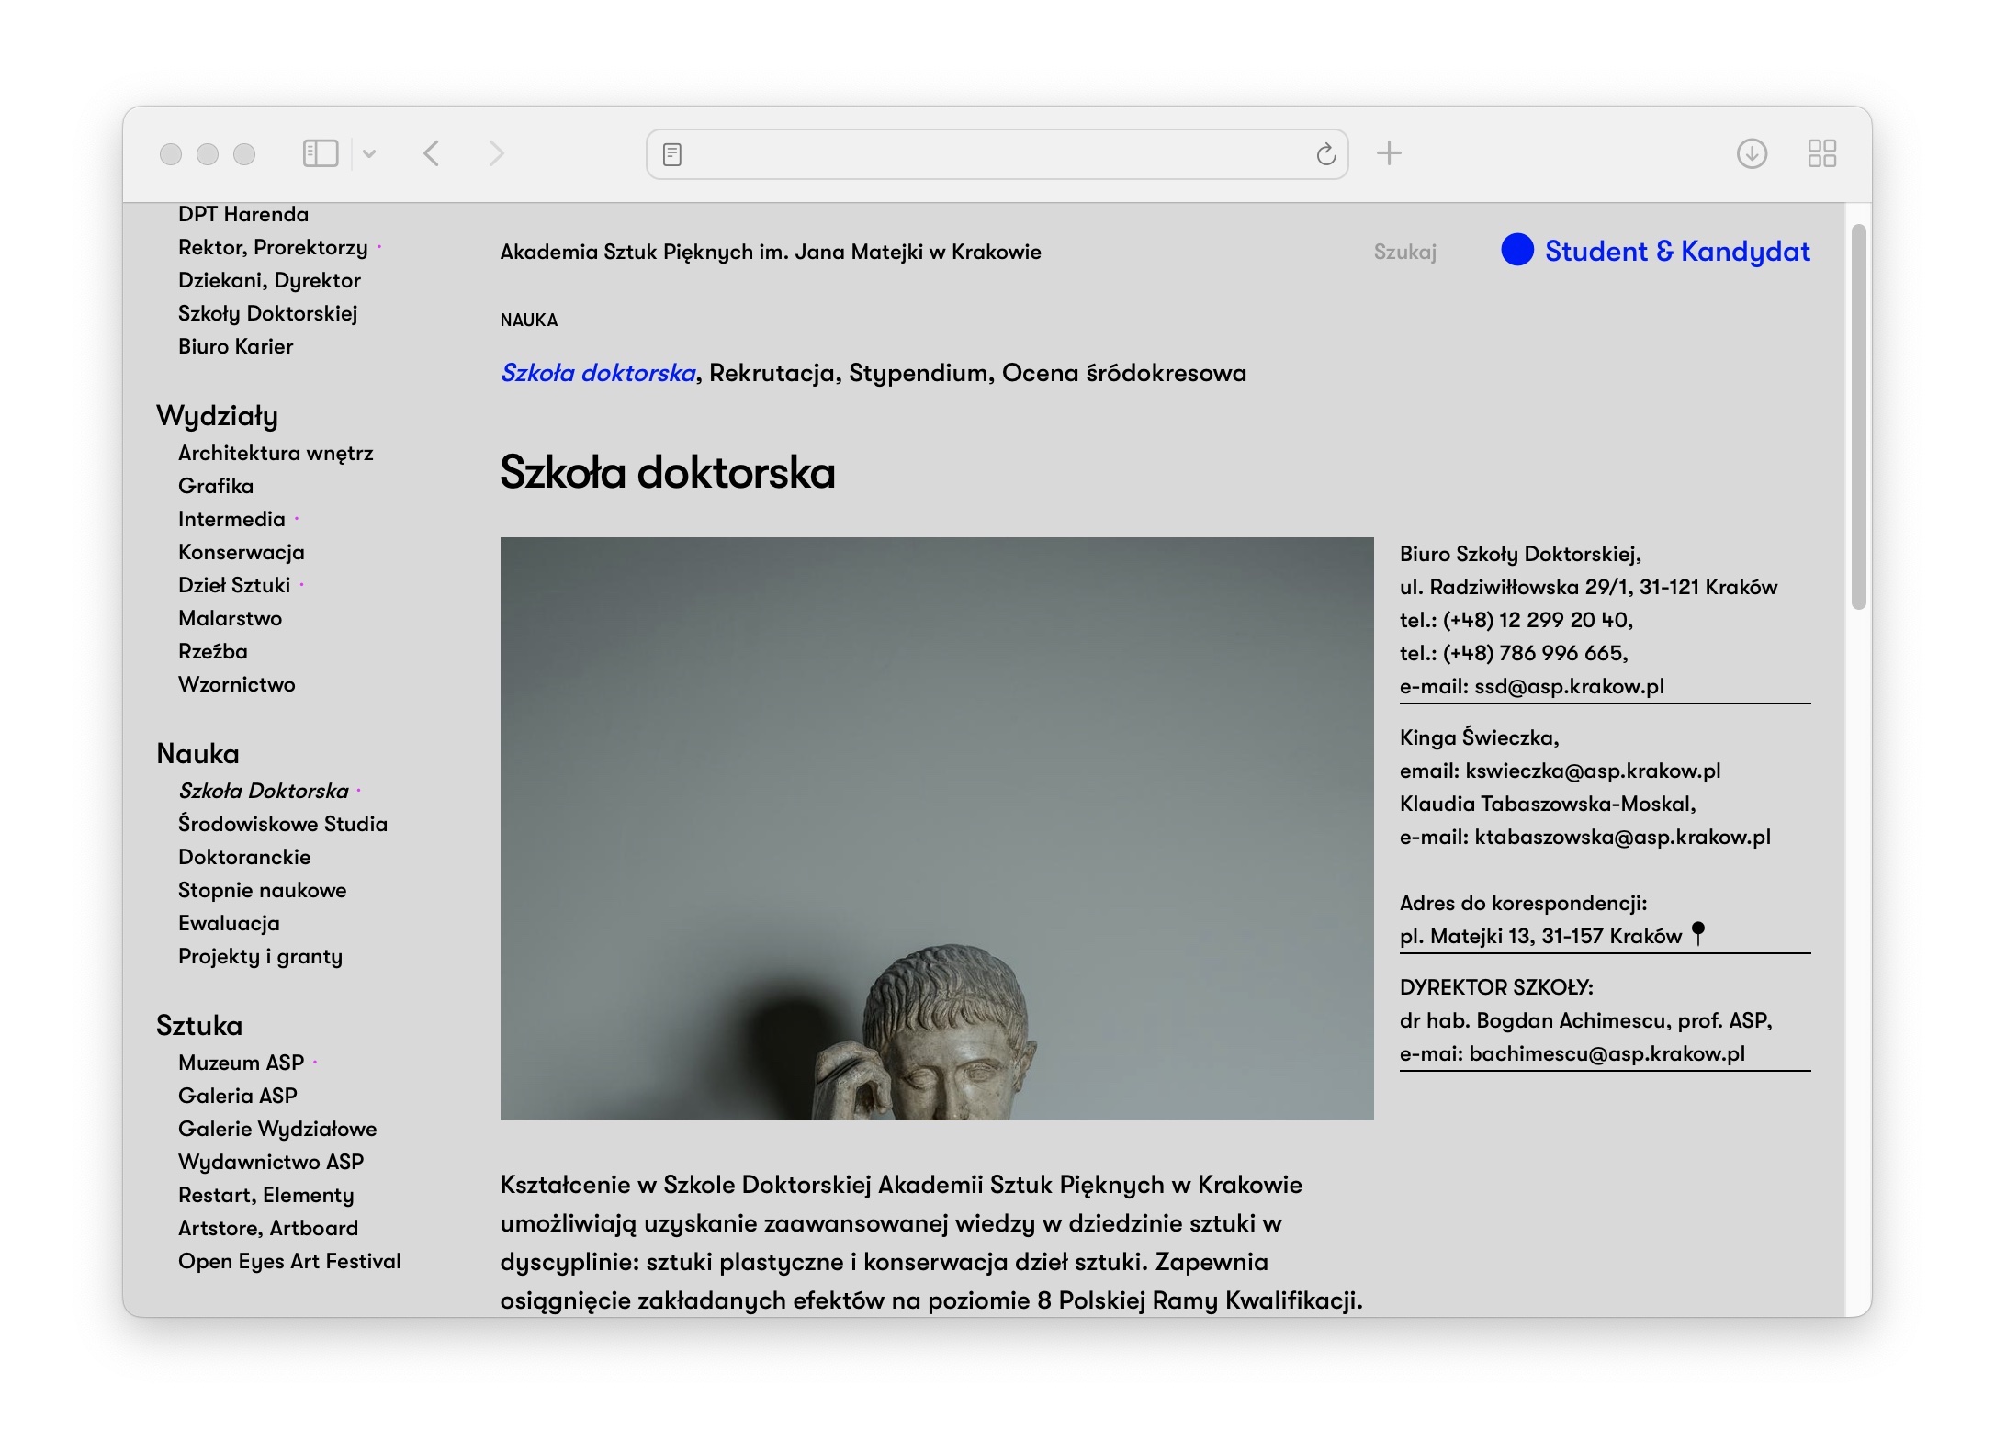This screenshot has width=1995, height=1429.
Task: Switch to the Stypendium tab
Action: click(x=919, y=373)
